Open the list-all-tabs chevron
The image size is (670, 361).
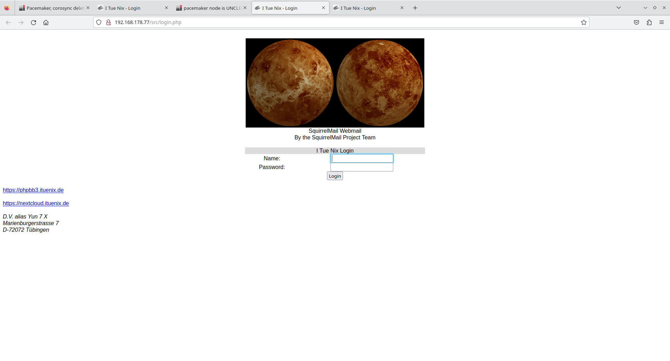(618, 7)
